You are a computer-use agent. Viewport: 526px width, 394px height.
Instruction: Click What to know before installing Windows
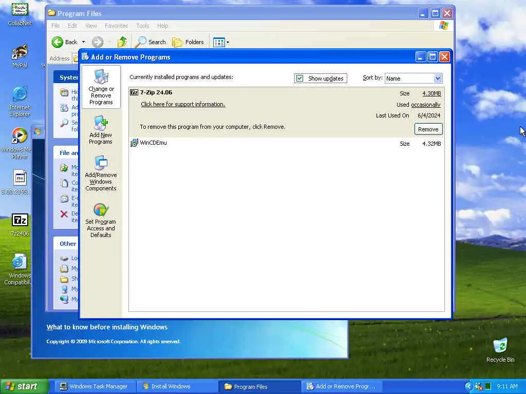tap(107, 327)
